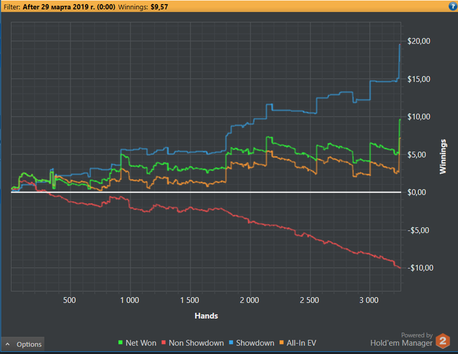Toggle the All-In EV legend label
Image resolution: width=458 pixels, height=354 pixels.
tap(301, 343)
